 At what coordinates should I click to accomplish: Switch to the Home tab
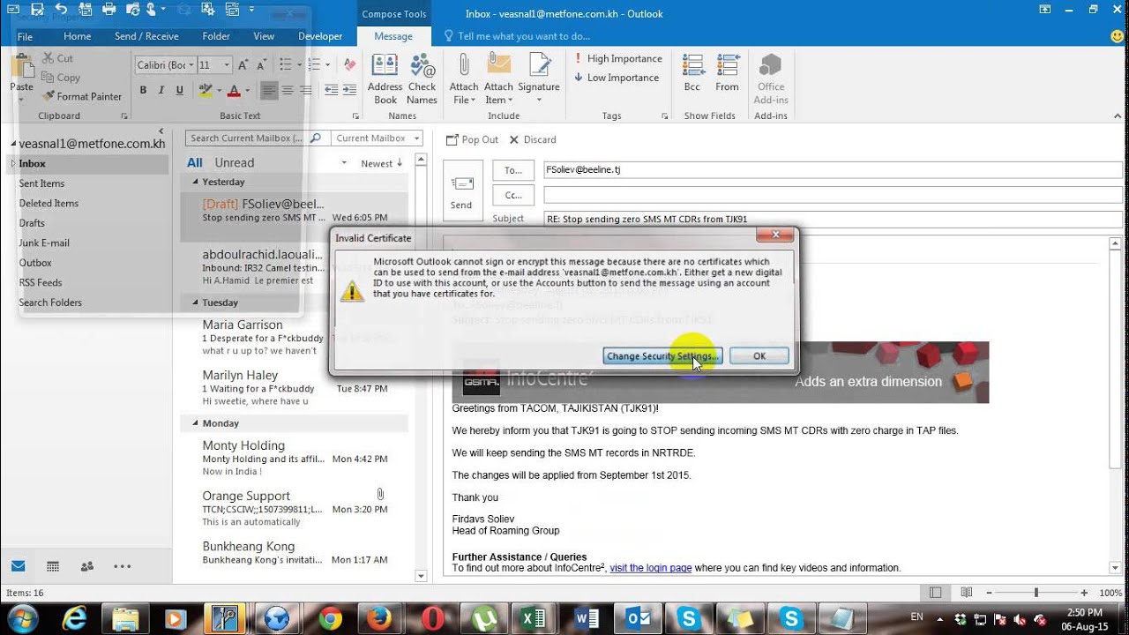(x=77, y=36)
